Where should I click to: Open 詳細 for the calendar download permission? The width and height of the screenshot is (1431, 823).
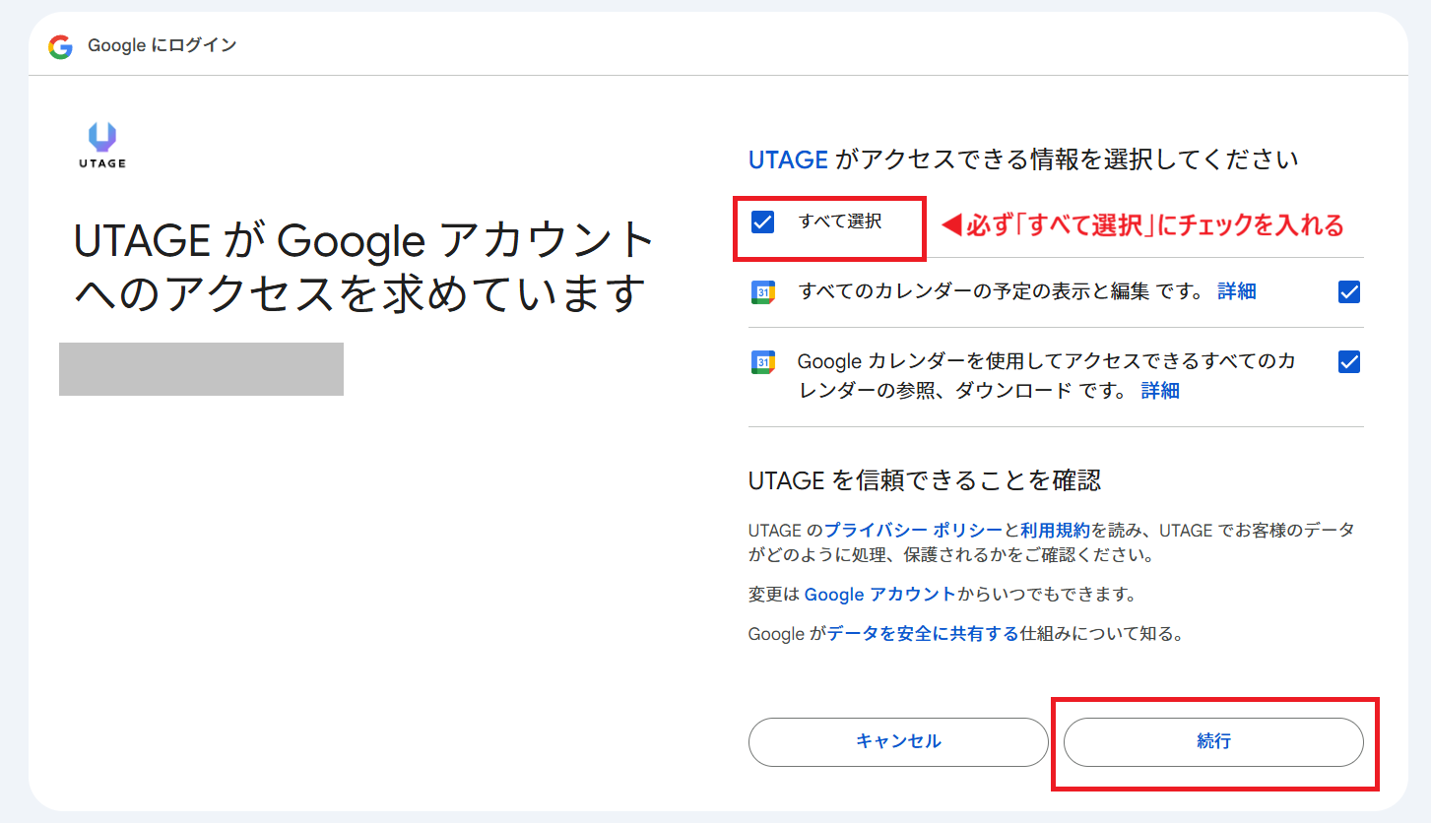coord(1160,391)
